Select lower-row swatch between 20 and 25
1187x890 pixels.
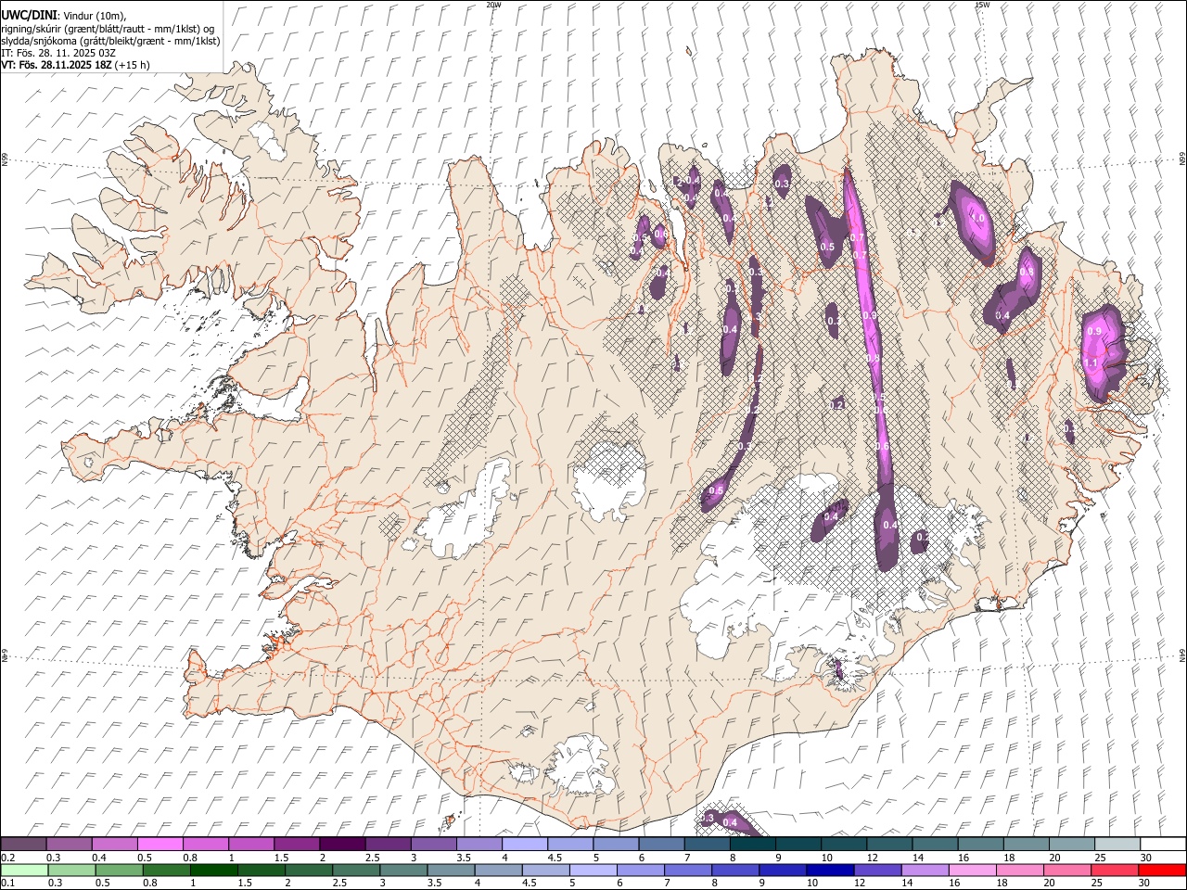point(1067,870)
